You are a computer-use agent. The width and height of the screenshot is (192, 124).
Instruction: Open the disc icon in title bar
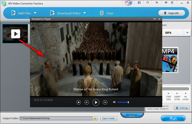(x=129, y=2)
